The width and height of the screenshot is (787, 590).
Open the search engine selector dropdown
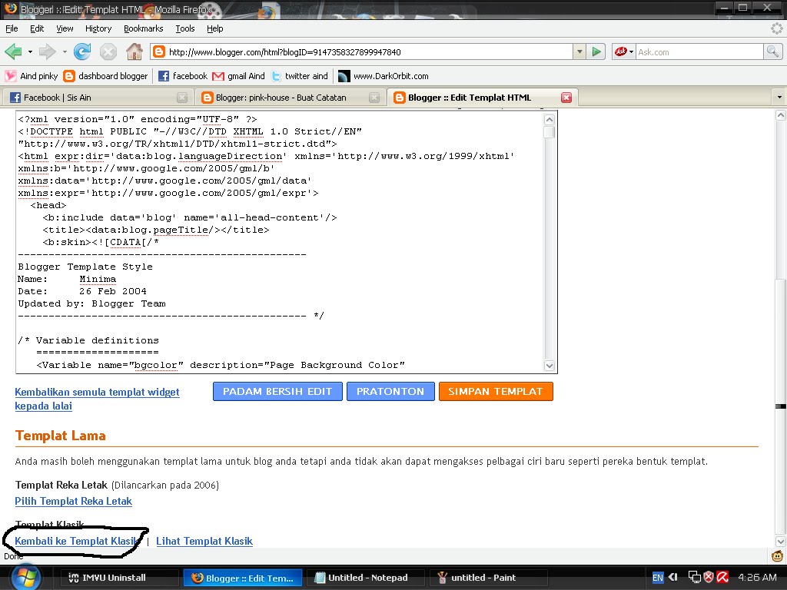(632, 51)
